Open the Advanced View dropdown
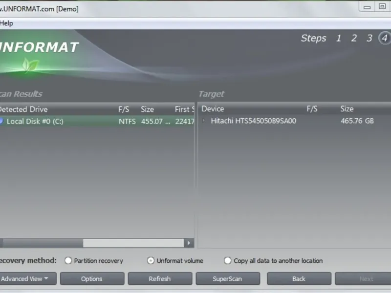This screenshot has height=293, width=391. pyautogui.click(x=28, y=279)
